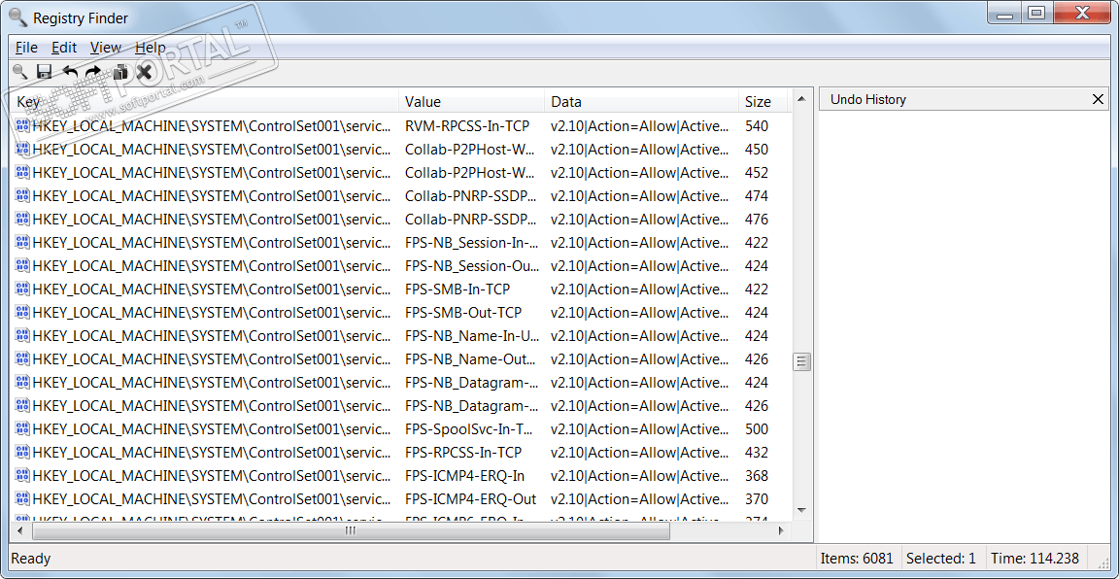The image size is (1119, 579).
Task: Click the size cell showing 370
Action: coord(757,499)
